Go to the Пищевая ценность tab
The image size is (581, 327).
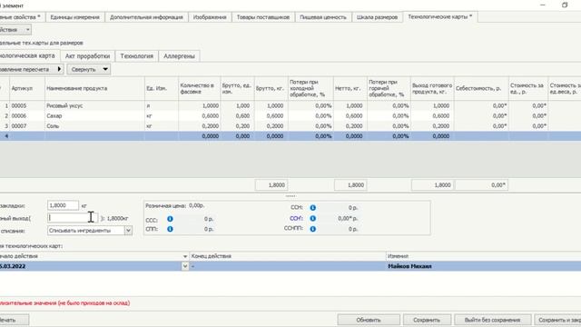point(323,17)
